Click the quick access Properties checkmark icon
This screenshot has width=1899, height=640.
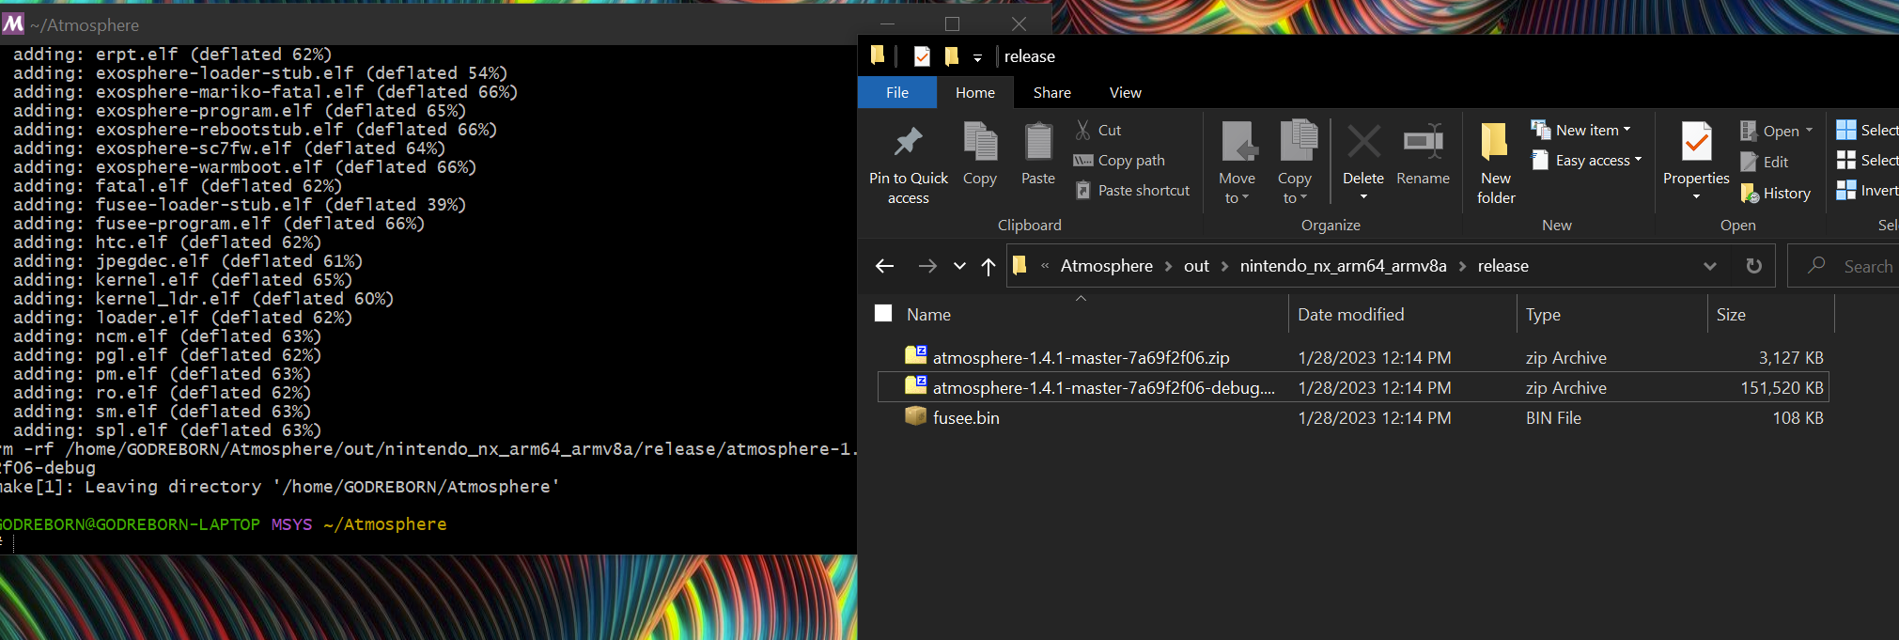click(922, 56)
